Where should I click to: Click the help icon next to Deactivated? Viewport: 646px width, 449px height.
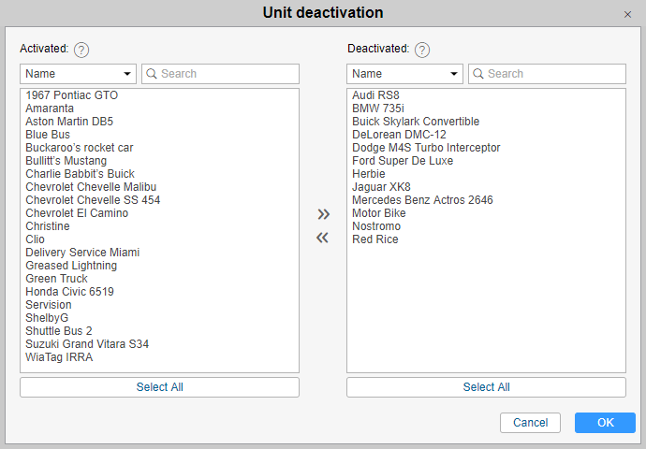[x=422, y=50]
